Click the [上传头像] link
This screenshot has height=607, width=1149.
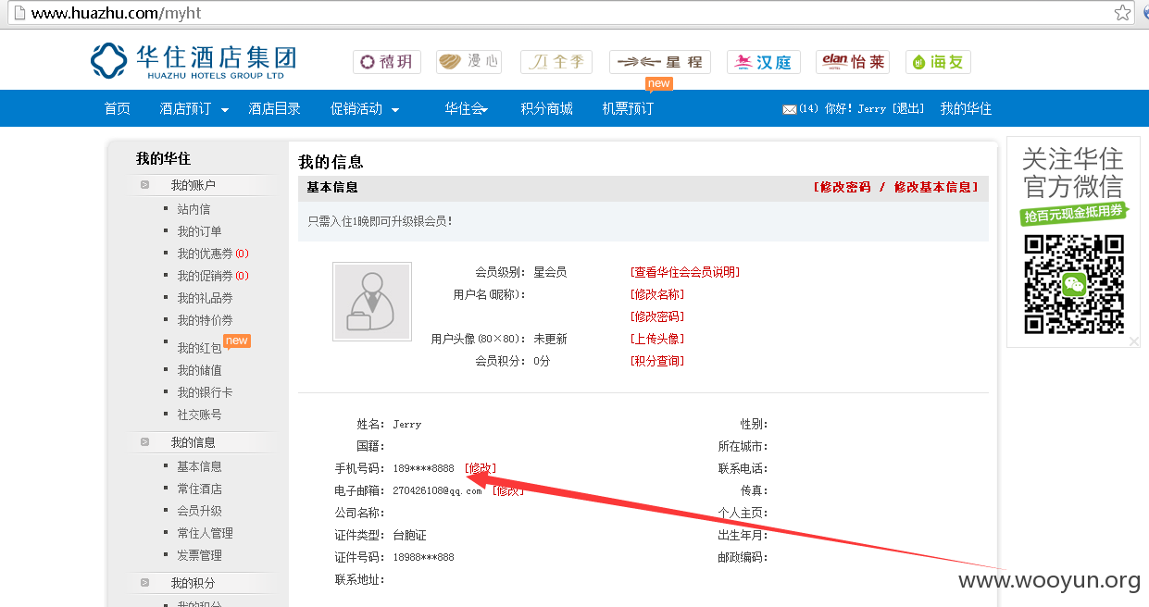point(657,339)
